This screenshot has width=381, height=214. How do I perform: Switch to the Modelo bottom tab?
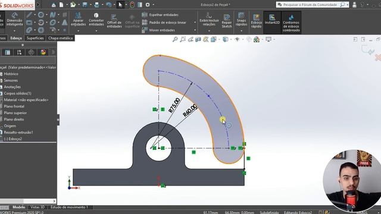point(18,207)
